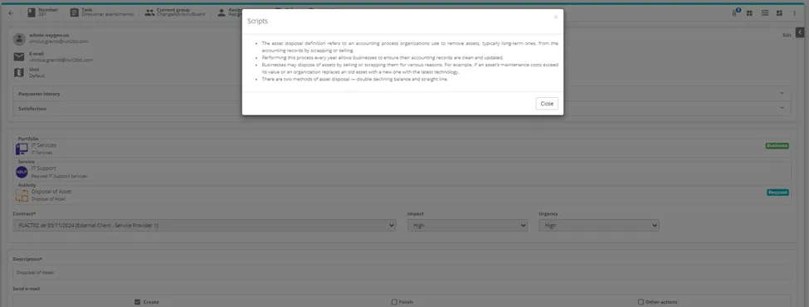The image size is (809, 307).
Task: Switch to four-square grid view icon
Action: [x=749, y=13]
